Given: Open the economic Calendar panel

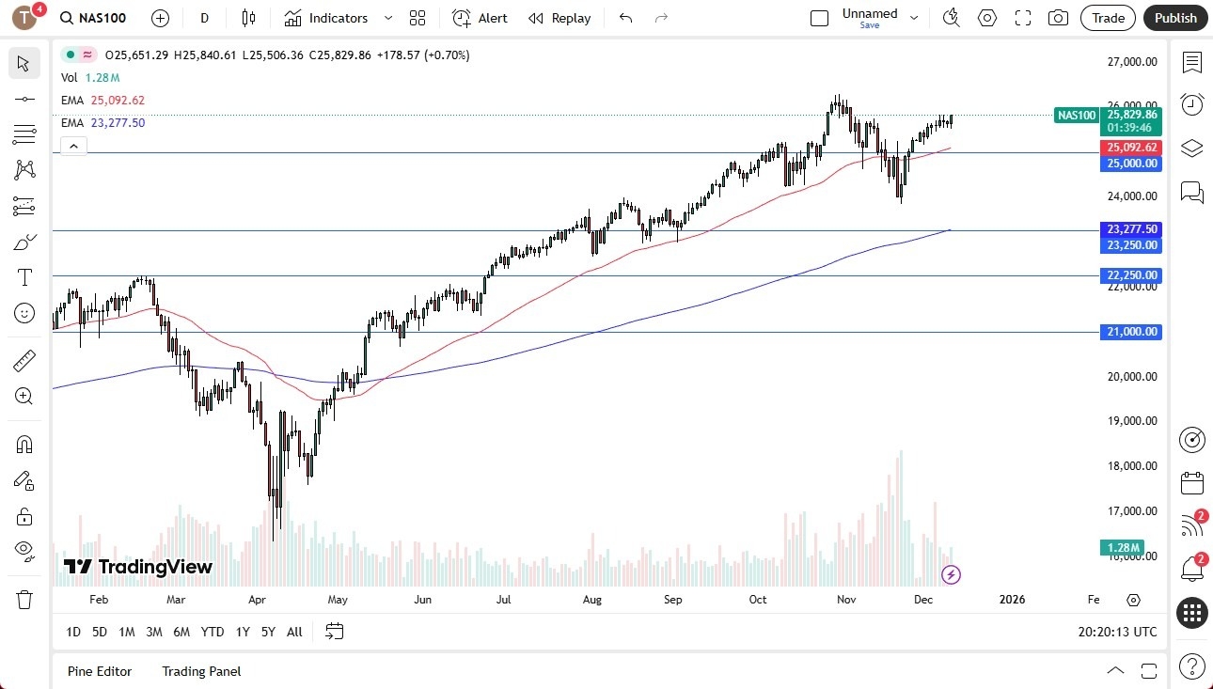Looking at the screenshot, I should [x=1191, y=482].
